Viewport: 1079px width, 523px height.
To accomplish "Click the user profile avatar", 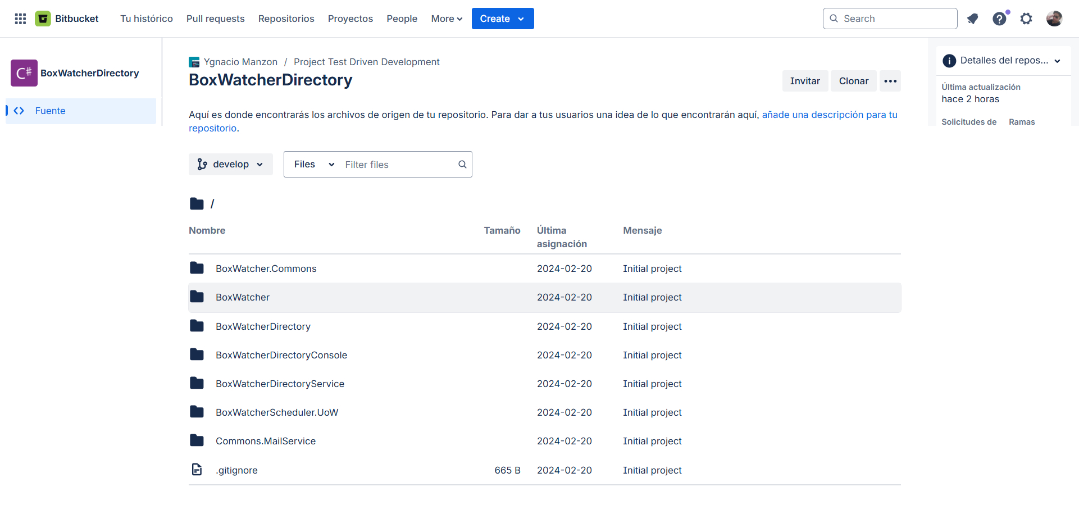I will [x=1054, y=19].
